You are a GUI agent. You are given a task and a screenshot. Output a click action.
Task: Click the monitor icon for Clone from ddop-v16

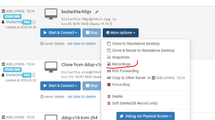click(x=51, y=67)
